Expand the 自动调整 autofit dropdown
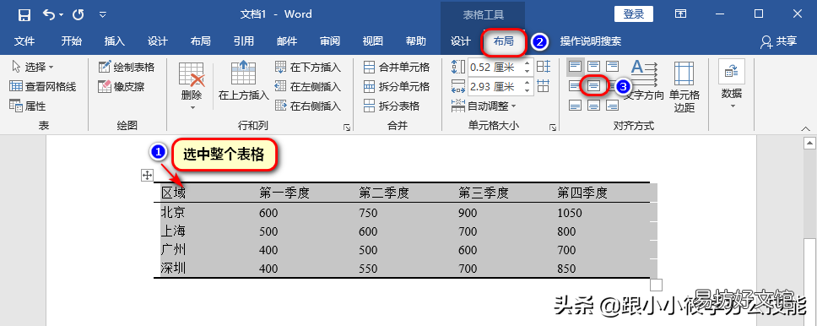 point(484,106)
